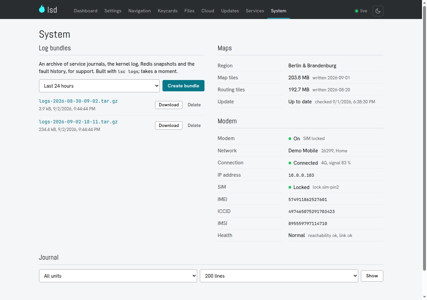Click checked 9/1/2026 timestamp text
427x300 pixels.
click(x=345, y=102)
